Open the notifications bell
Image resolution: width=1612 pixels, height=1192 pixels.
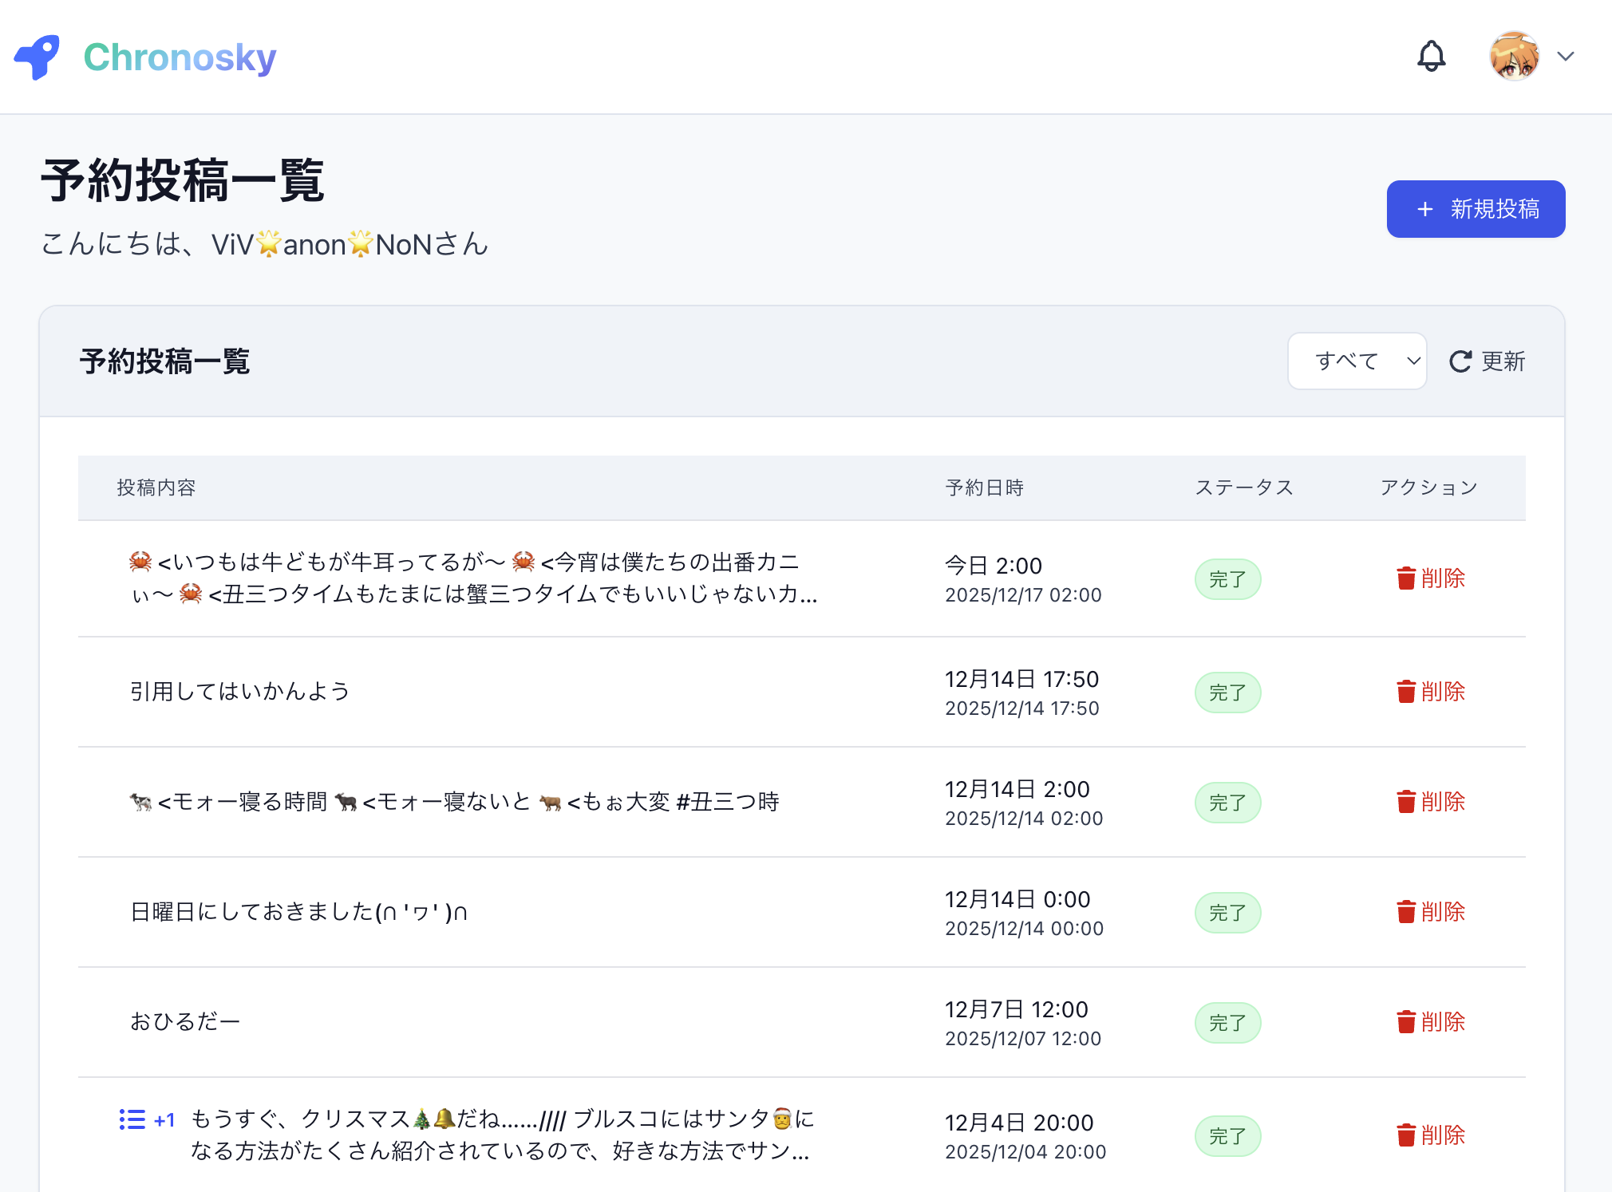tap(1431, 57)
